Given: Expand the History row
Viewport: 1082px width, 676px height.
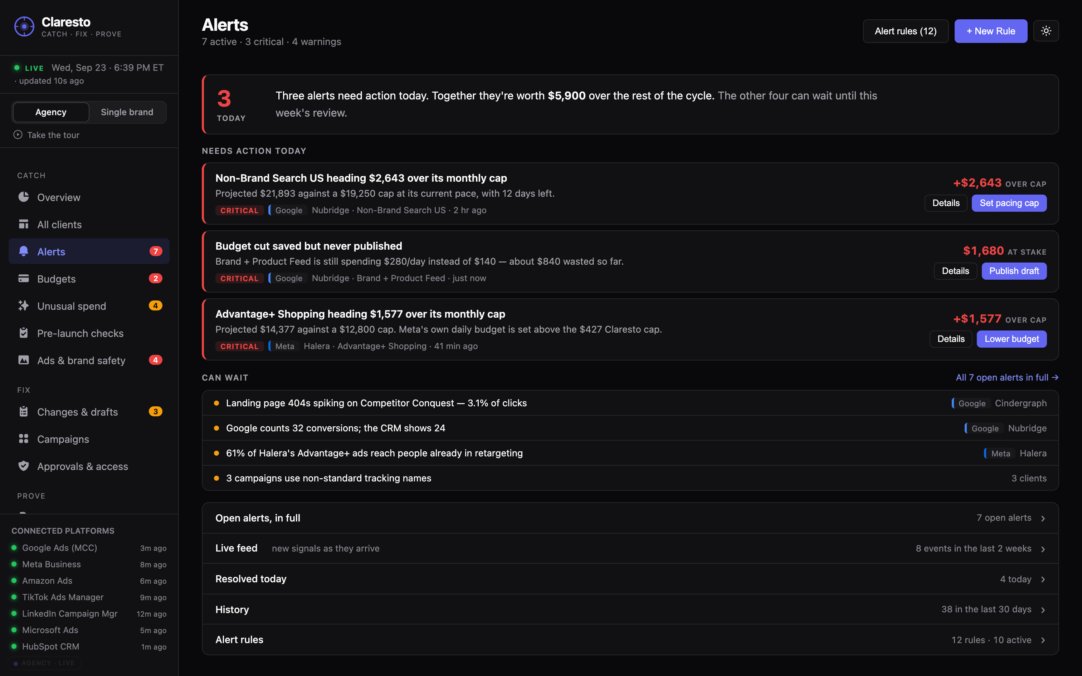Looking at the screenshot, I should pos(630,609).
